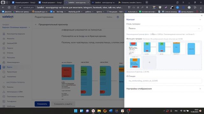This screenshot has height=114, width=204.
Task: Open the Диалоги bookmark
Action: 7,12
